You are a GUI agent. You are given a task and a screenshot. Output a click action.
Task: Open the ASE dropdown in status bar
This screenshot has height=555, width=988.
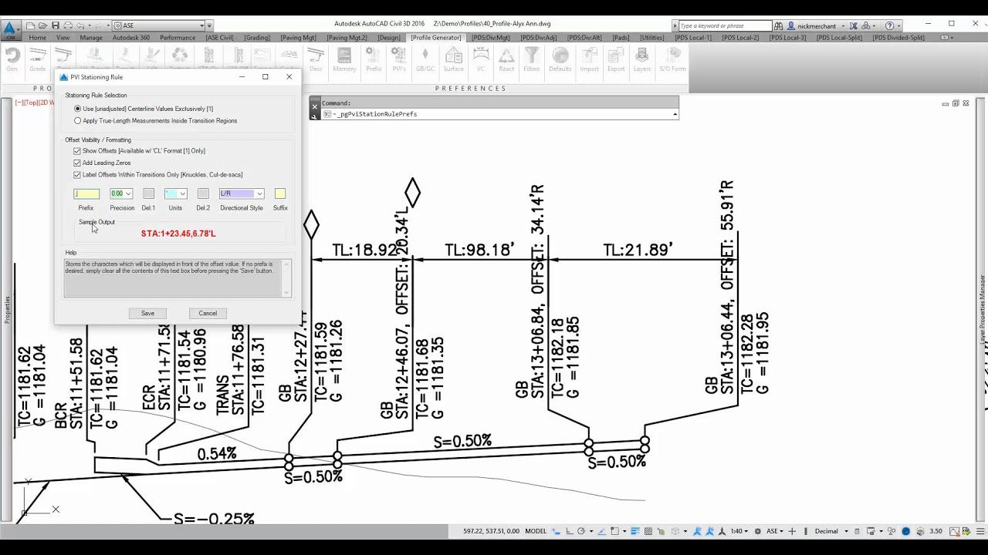[774, 531]
